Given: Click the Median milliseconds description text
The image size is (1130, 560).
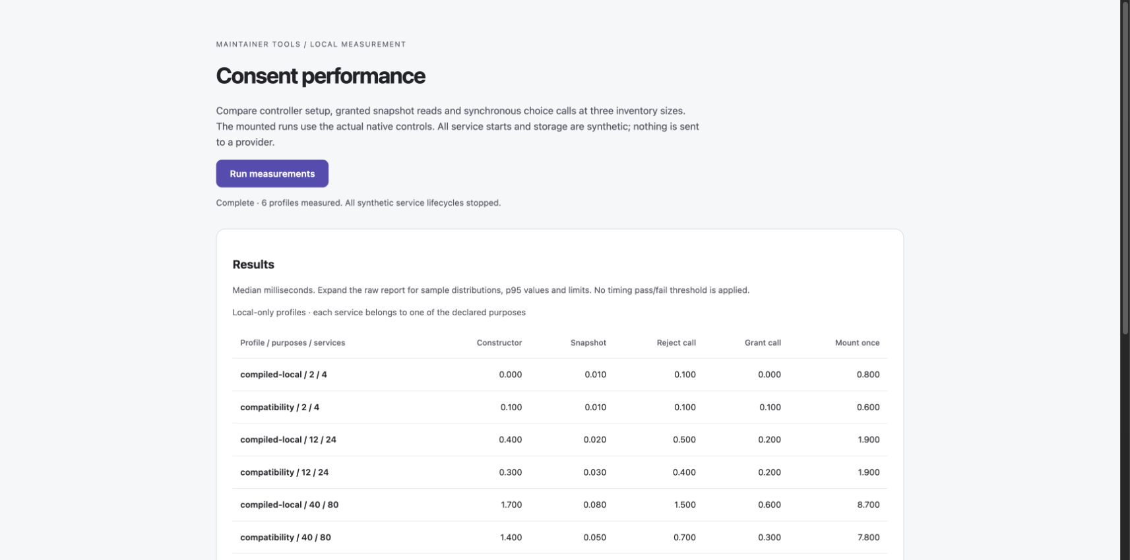Looking at the screenshot, I should [491, 290].
